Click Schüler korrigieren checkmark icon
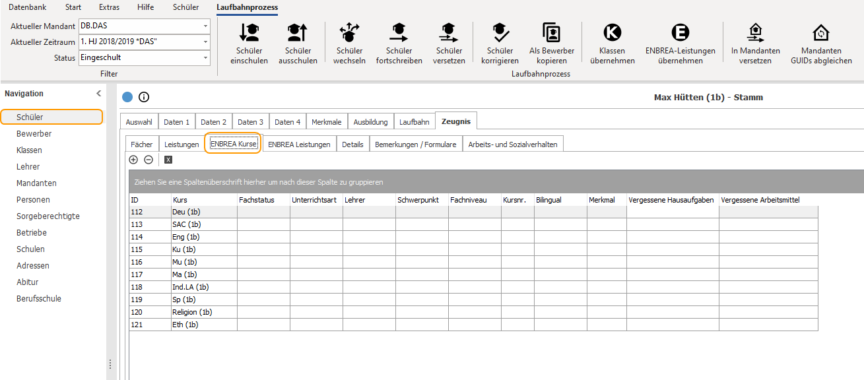 (500, 32)
